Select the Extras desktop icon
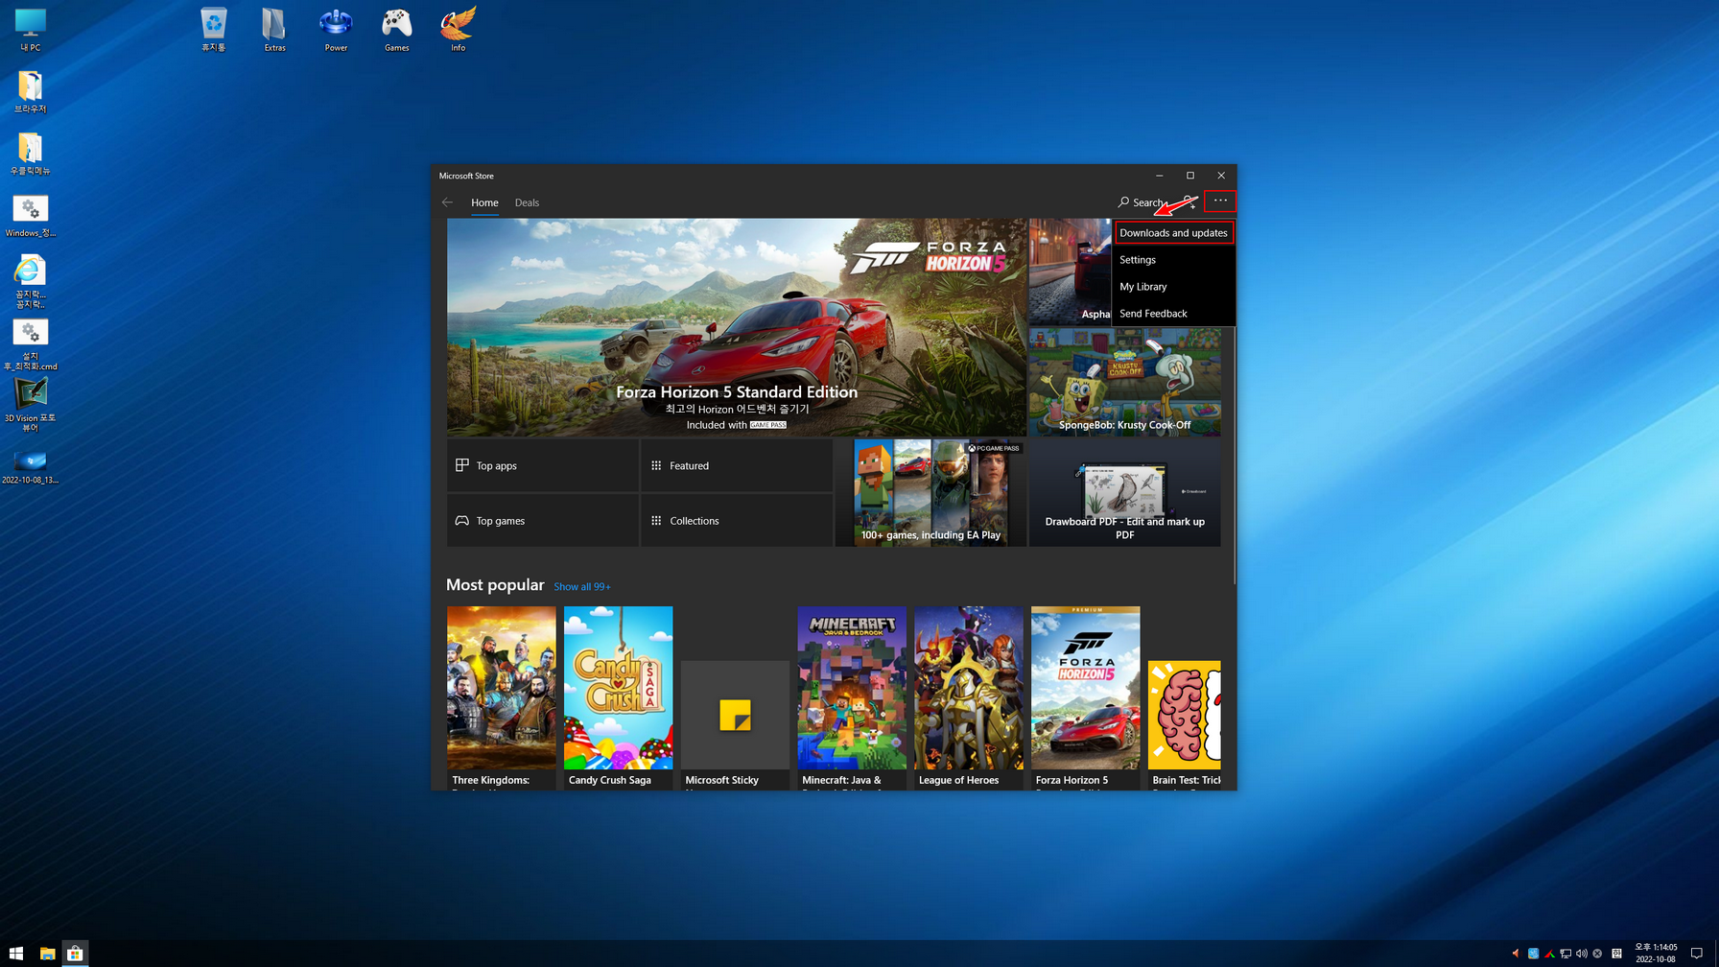1719x967 pixels. [x=274, y=30]
